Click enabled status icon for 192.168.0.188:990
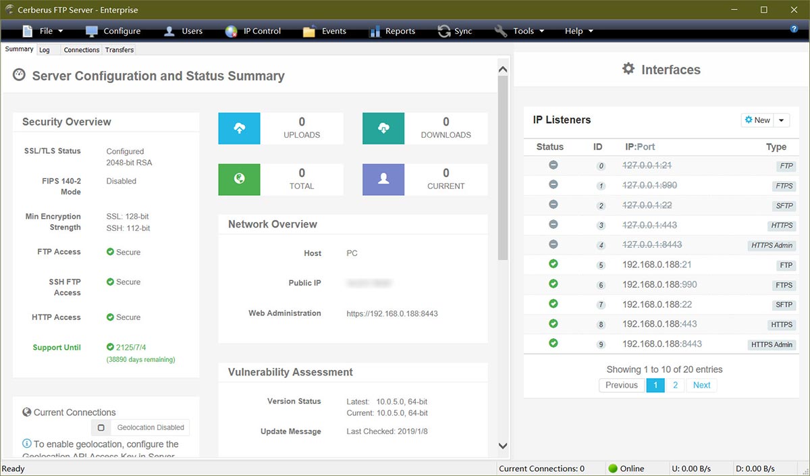This screenshot has width=810, height=476. point(553,284)
